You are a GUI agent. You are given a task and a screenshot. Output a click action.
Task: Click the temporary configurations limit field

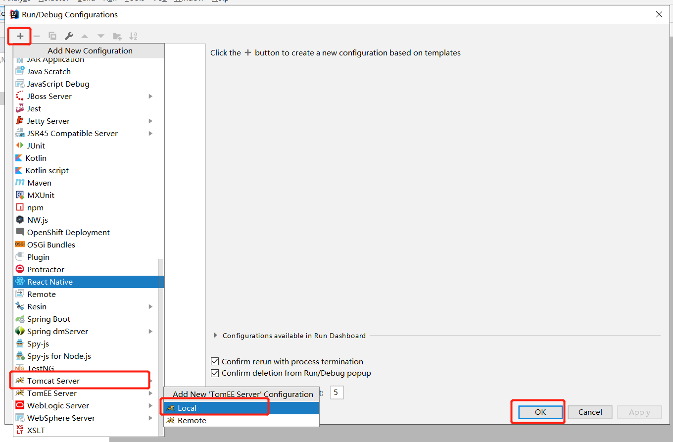(336, 393)
